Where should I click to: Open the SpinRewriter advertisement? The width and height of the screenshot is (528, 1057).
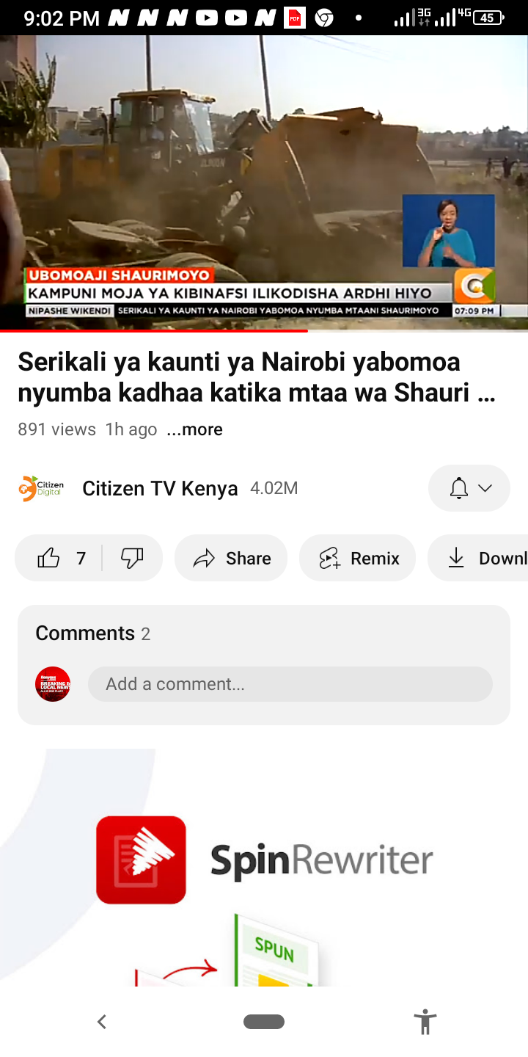tap(264, 868)
